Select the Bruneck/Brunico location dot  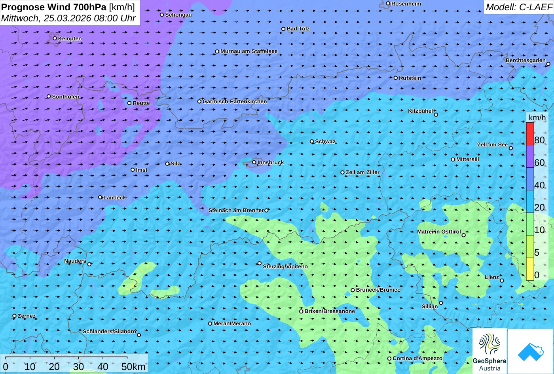click(x=353, y=290)
